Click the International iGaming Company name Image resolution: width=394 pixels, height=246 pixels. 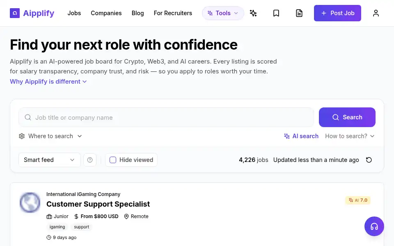pyautogui.click(x=83, y=194)
